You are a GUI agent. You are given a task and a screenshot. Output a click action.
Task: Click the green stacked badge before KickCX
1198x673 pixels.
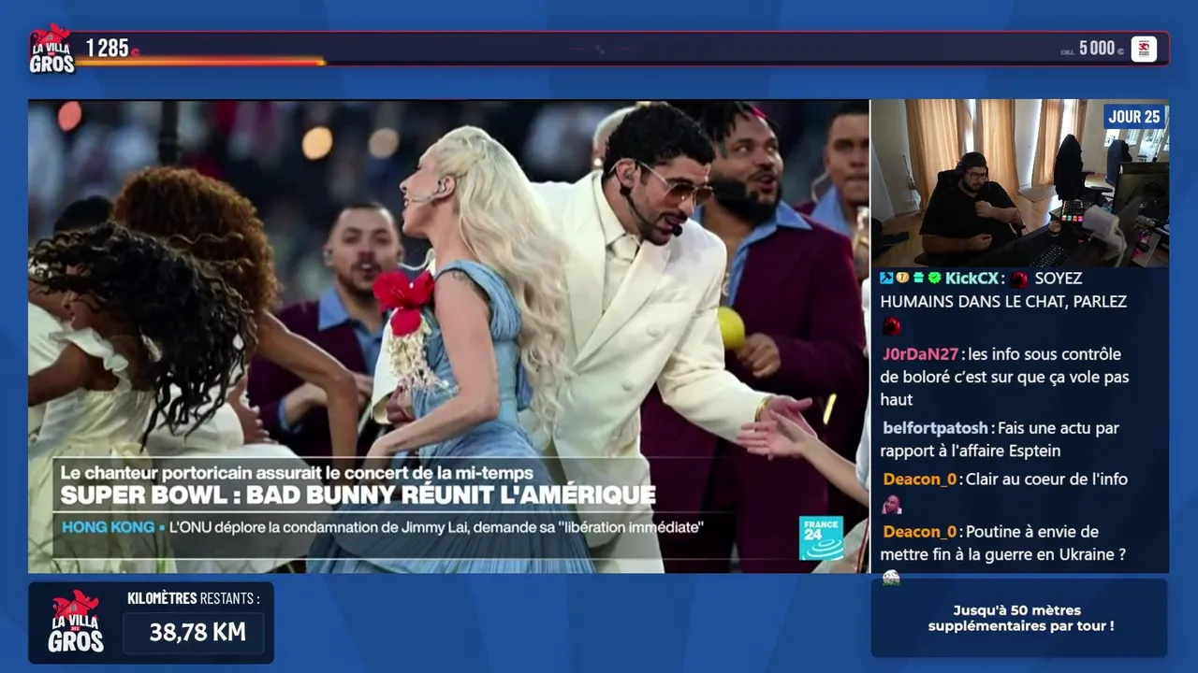click(x=918, y=278)
